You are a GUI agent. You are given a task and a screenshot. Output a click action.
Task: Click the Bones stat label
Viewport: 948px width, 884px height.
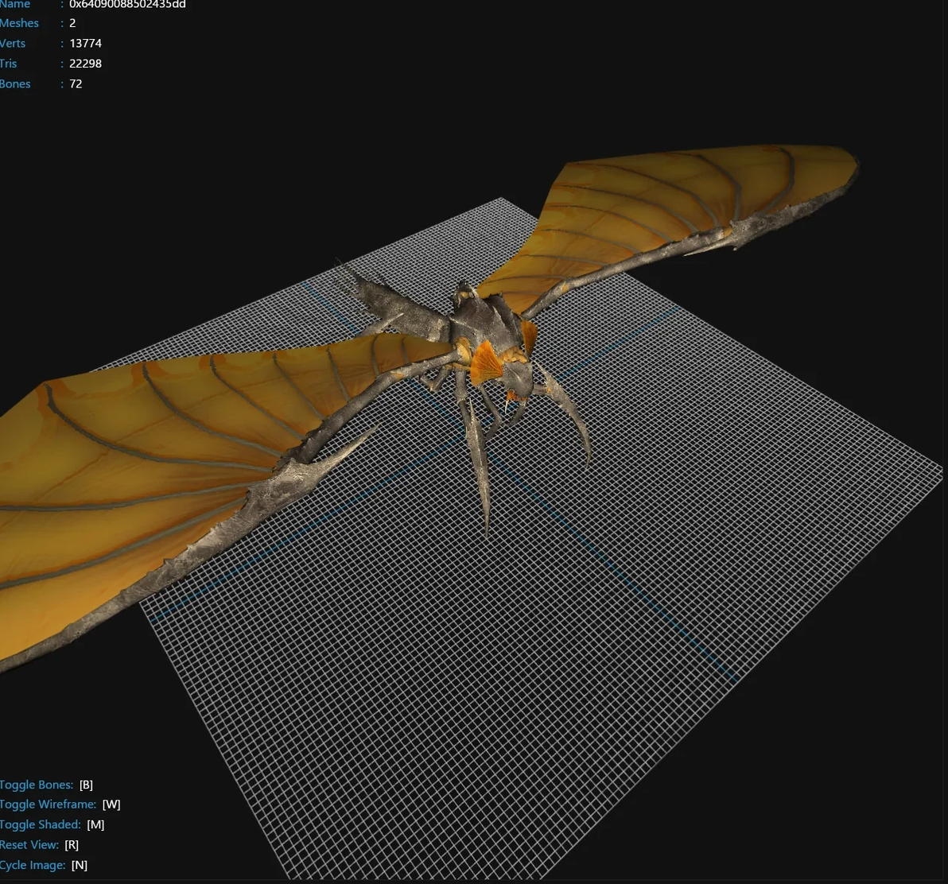click(15, 84)
